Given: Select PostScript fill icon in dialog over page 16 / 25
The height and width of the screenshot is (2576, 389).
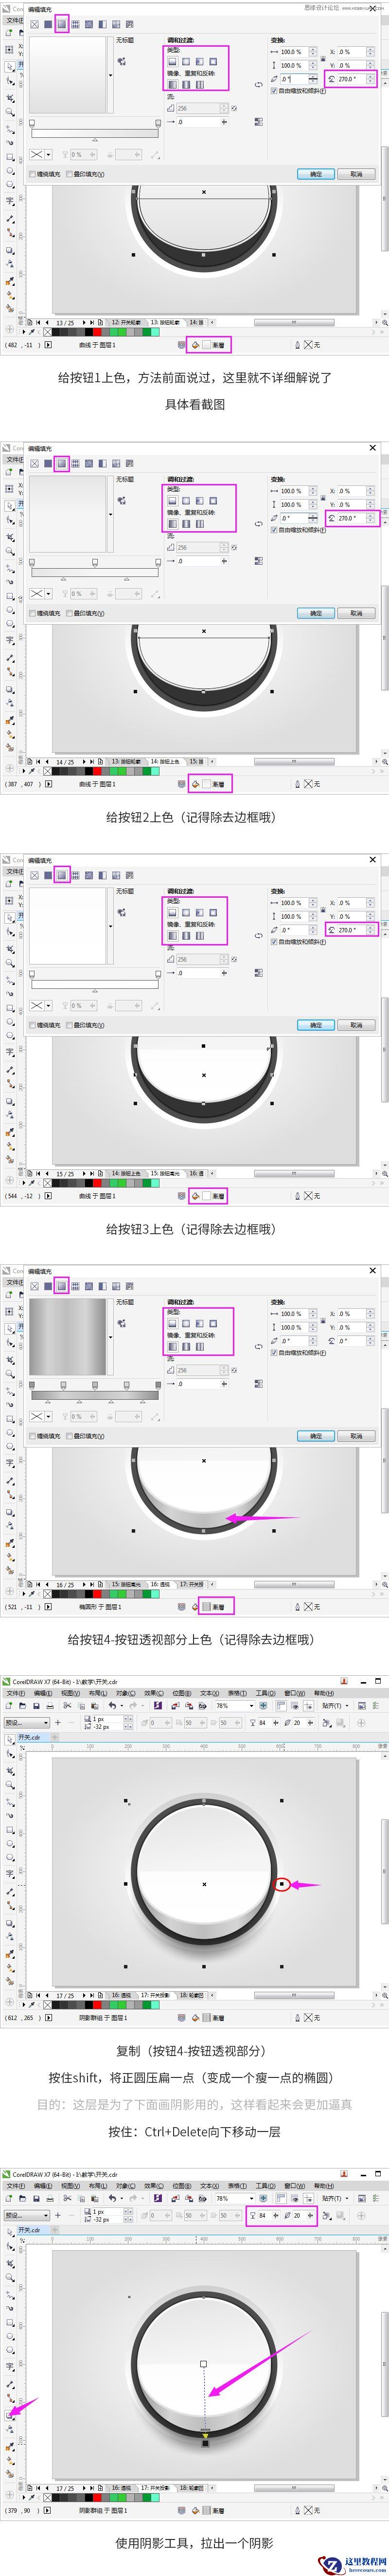Looking at the screenshot, I should click(129, 1286).
